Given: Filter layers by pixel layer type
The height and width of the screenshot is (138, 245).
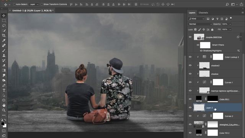Looking at the screenshot, I should point(208,19).
